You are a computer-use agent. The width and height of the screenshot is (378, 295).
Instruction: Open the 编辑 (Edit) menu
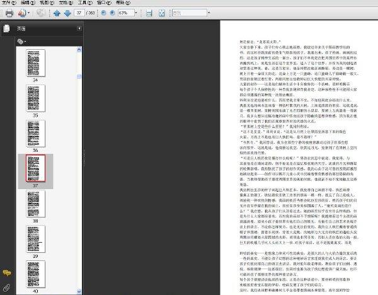tap(28, 3)
